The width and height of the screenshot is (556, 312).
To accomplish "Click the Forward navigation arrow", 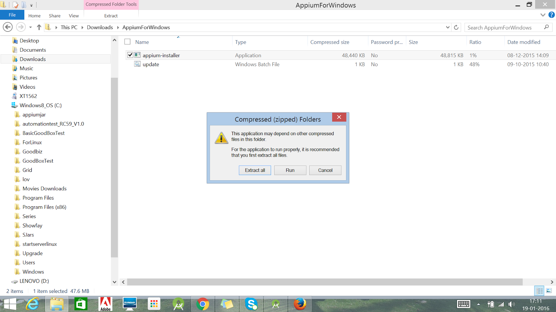I will tap(21, 27).
